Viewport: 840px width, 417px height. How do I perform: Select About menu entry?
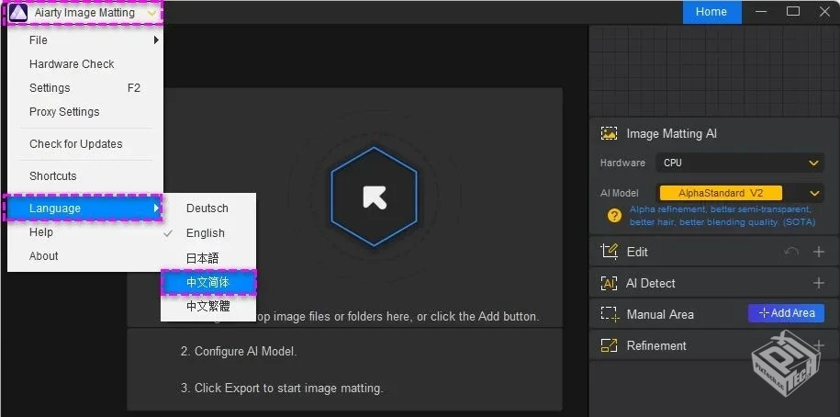(x=85, y=255)
